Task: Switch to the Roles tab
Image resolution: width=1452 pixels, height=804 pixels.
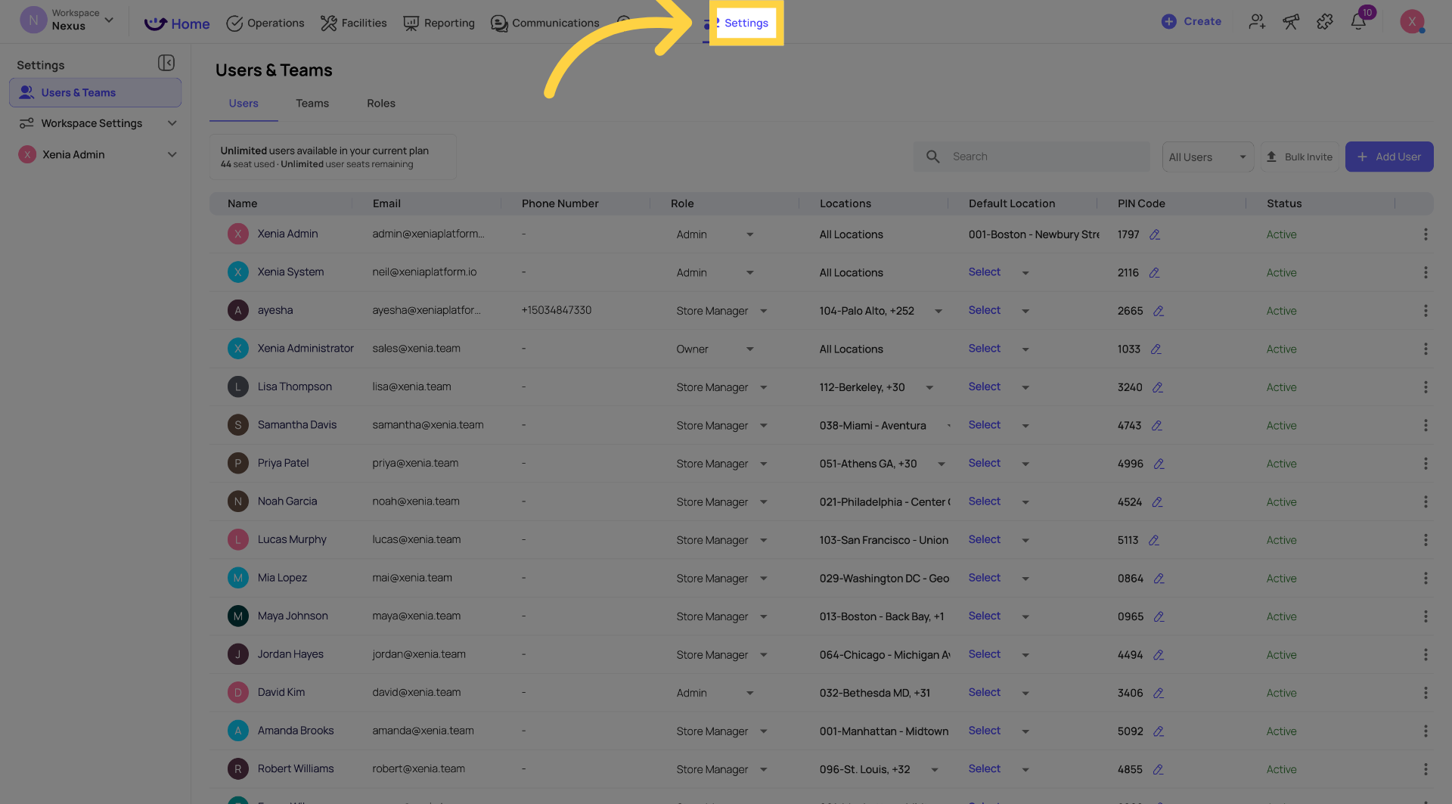Action: point(381,104)
